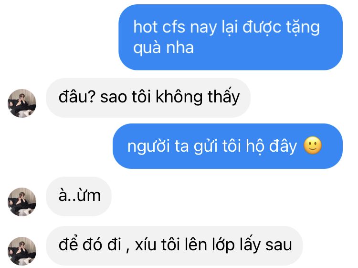View the avatar beside "để đó đi" message

(22, 251)
